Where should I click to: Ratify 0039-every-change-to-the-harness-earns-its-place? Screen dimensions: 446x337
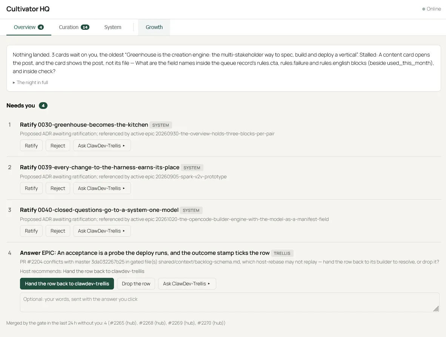tap(31, 188)
